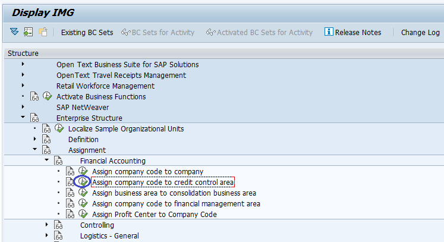This screenshot has height=242, width=444.
Task: Execute Assign company code to credit control area
Action: point(83,182)
